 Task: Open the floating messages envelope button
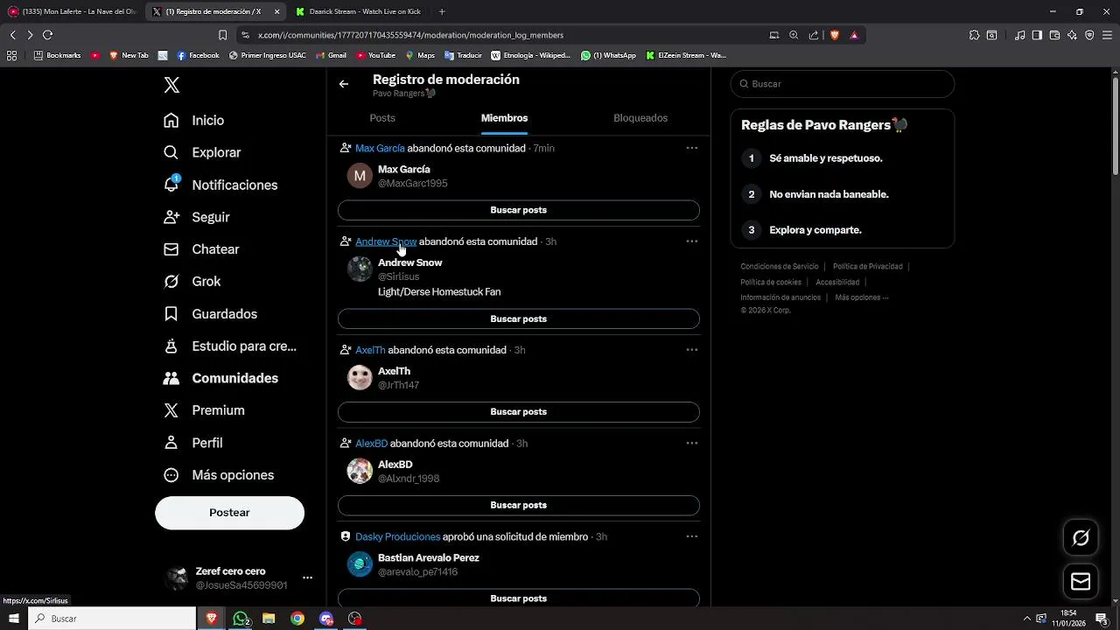(x=1081, y=582)
